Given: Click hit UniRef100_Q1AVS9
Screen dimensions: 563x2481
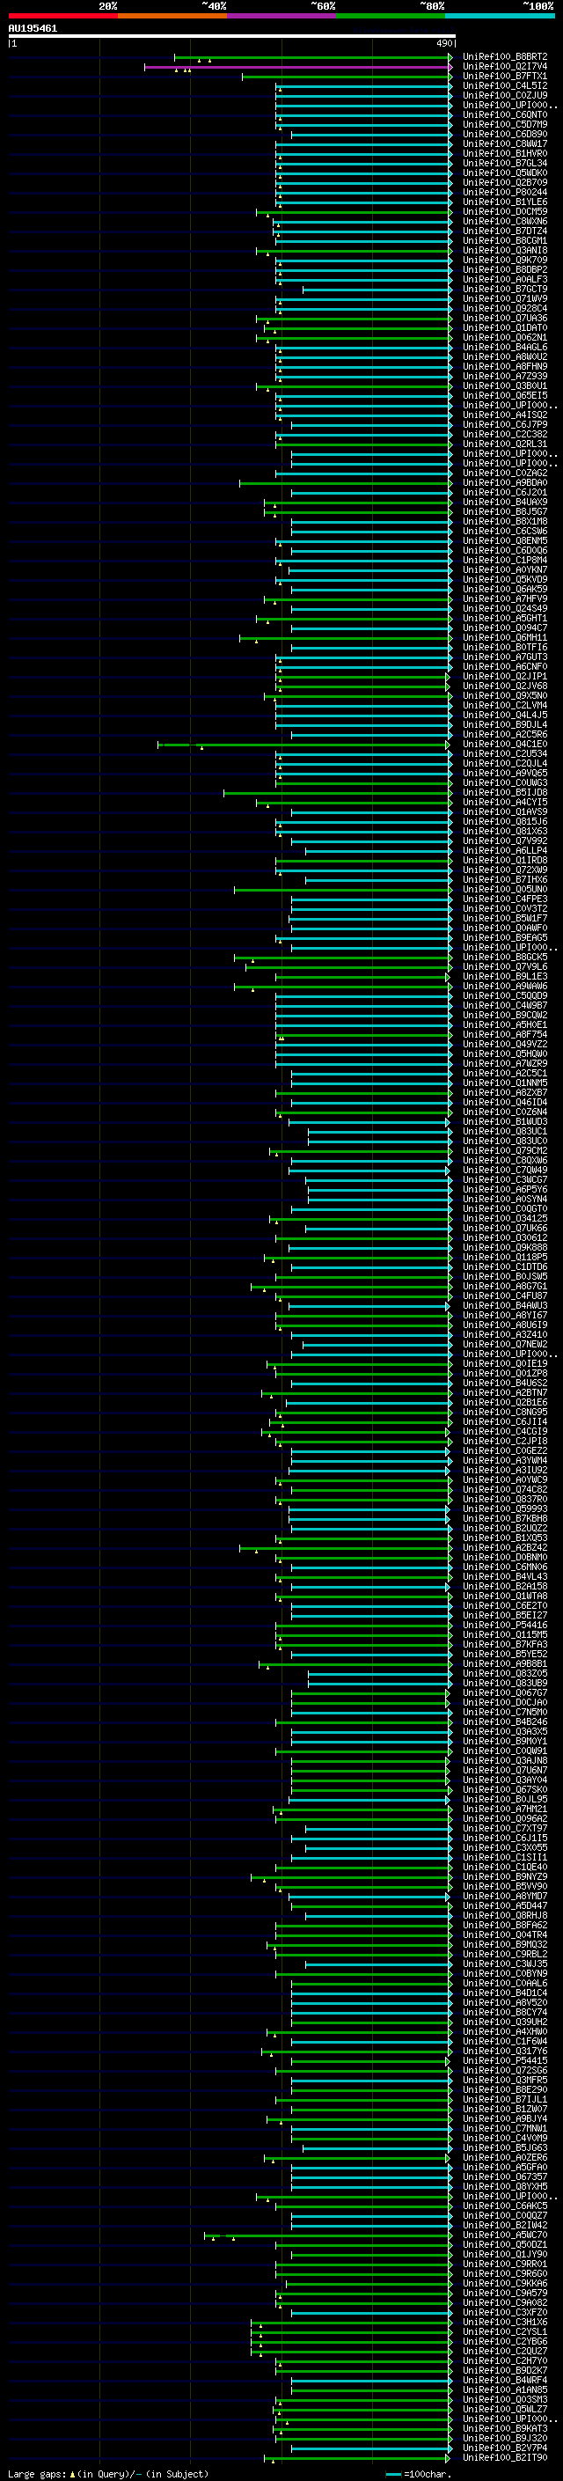Looking at the screenshot, I should pyautogui.click(x=504, y=812).
